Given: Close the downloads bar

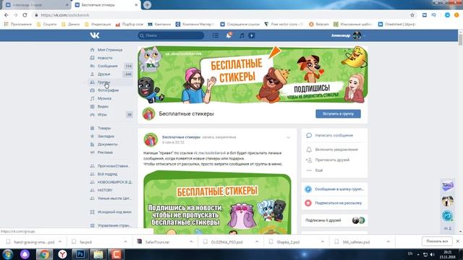Looking at the screenshot, I should [x=458, y=241].
